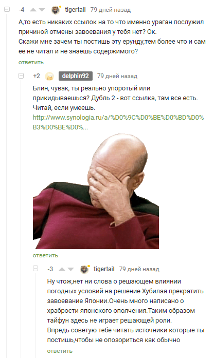Collapse the last tigertail reply
This screenshot has width=214, height=358.
coord(35,269)
